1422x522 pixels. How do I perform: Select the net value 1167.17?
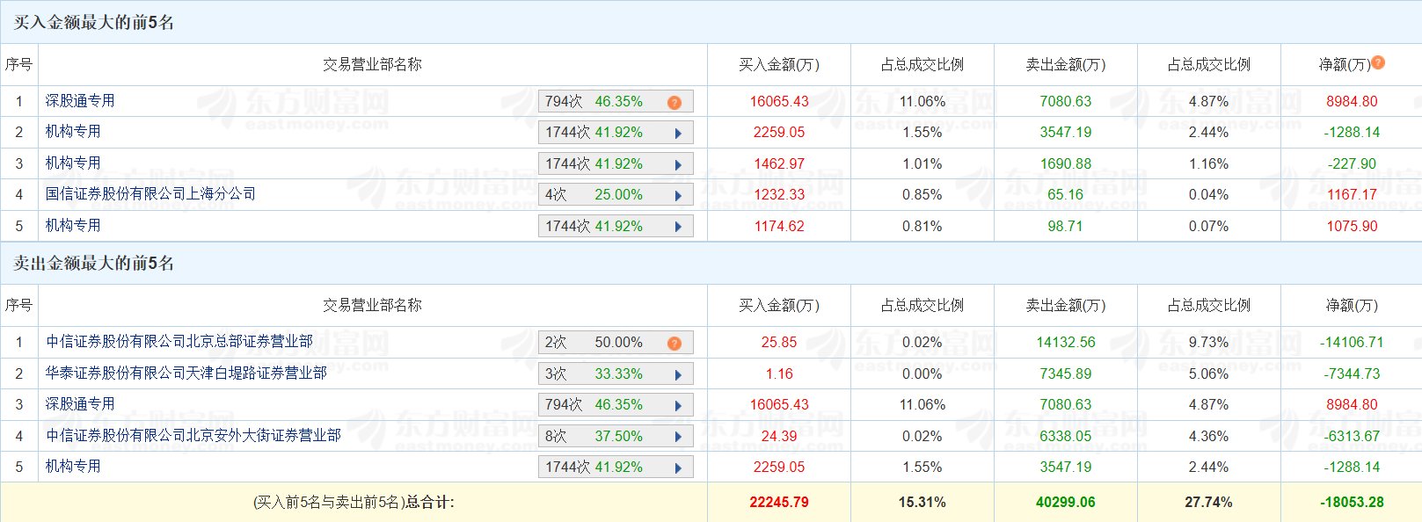(x=1353, y=195)
